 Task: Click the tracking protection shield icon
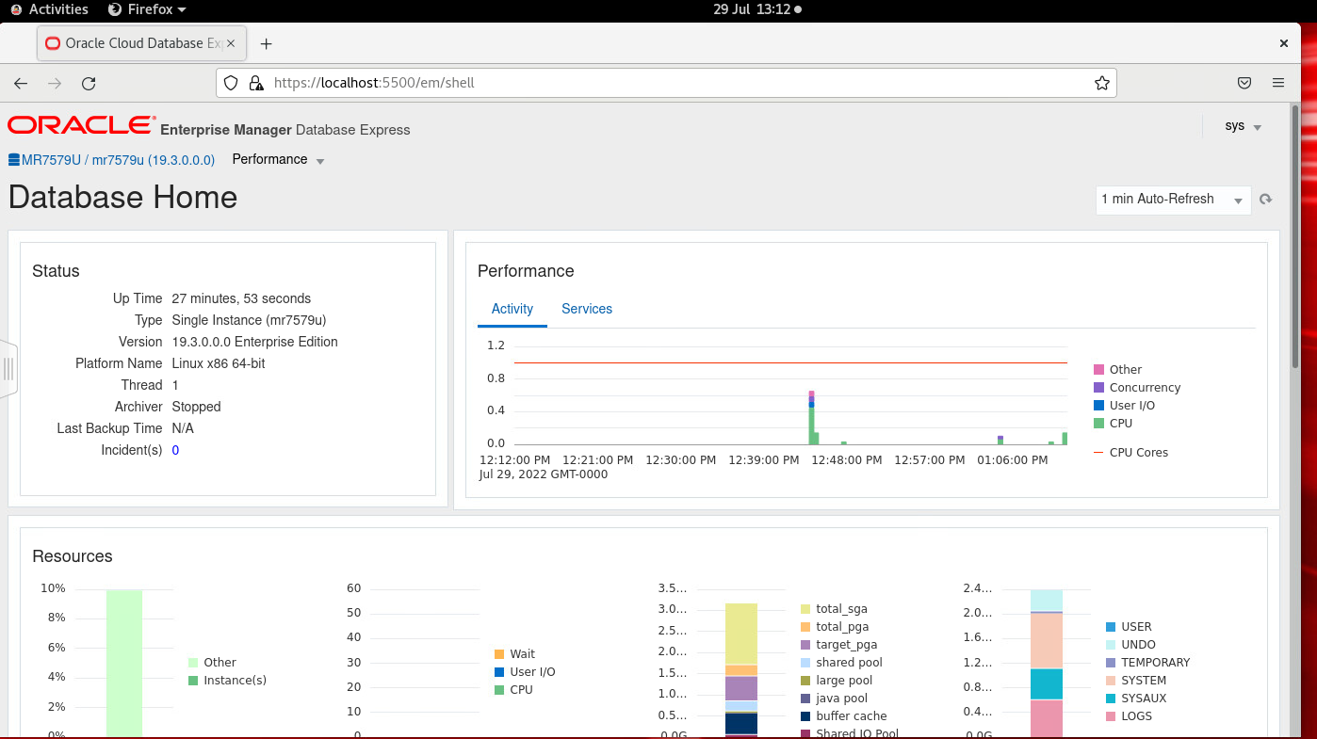tap(232, 83)
